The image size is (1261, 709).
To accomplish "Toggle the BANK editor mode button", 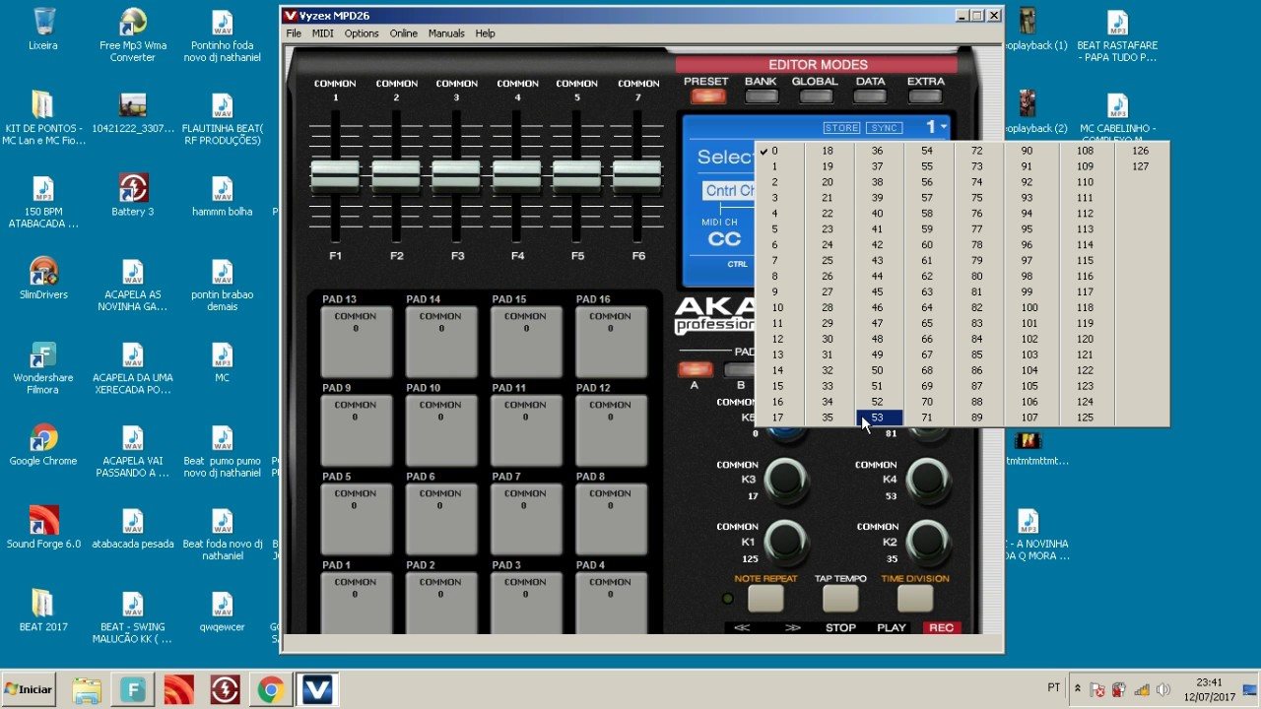I will tap(761, 97).
